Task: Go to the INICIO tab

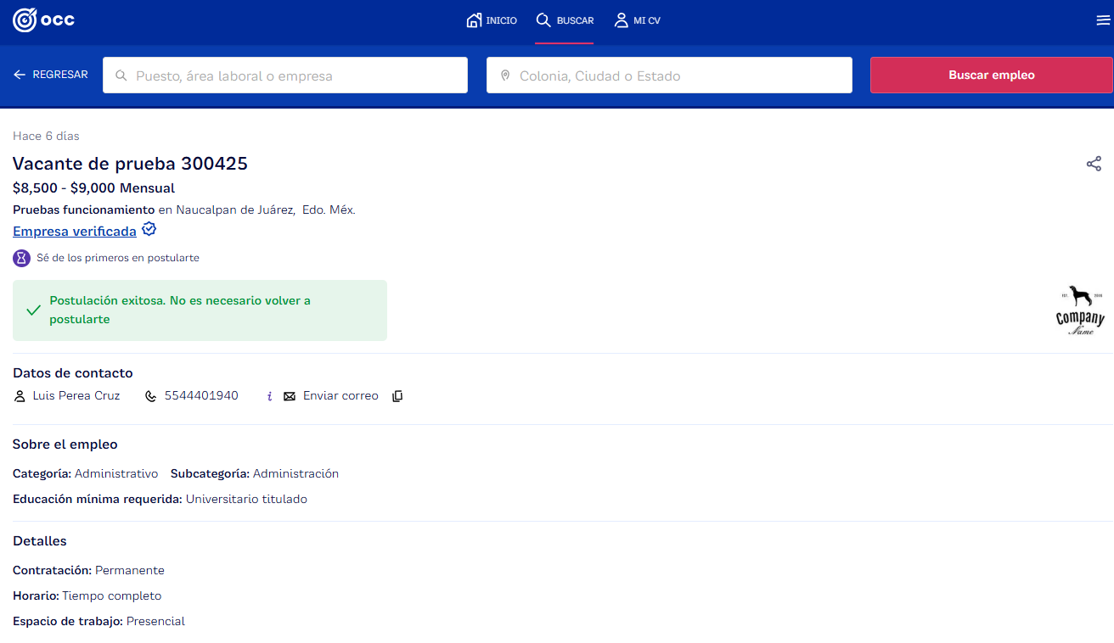Action: [492, 20]
